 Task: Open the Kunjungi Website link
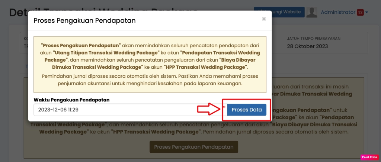tap(279, 12)
